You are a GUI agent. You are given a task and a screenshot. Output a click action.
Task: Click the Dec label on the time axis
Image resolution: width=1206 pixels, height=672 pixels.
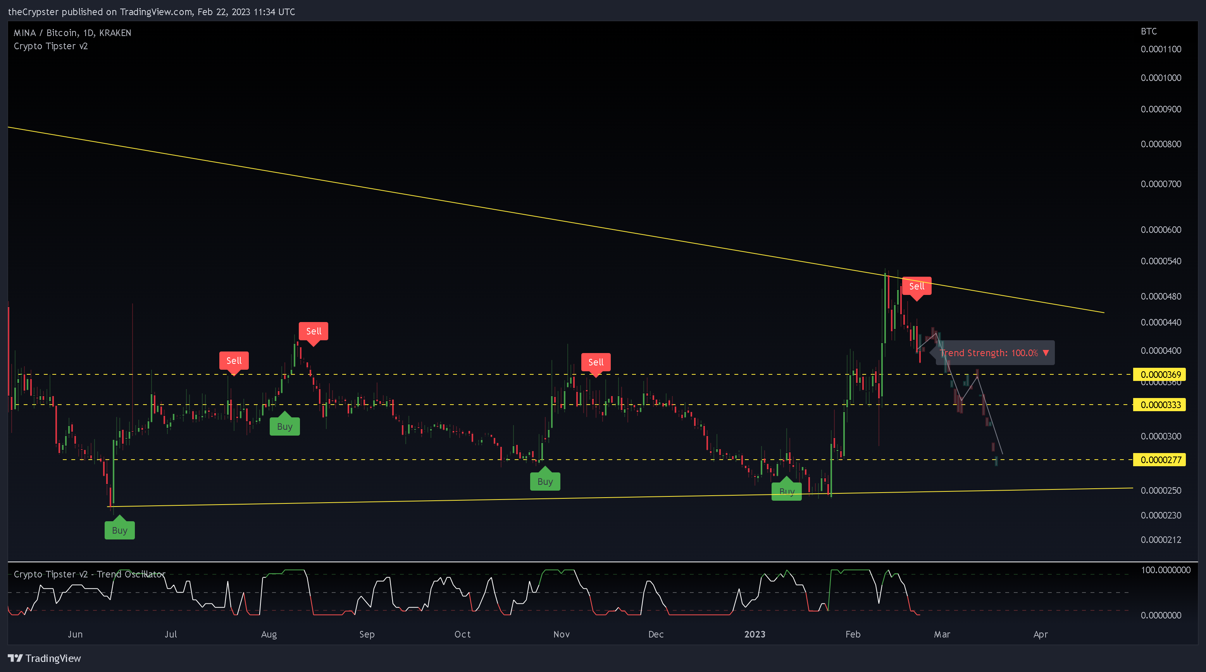656,634
